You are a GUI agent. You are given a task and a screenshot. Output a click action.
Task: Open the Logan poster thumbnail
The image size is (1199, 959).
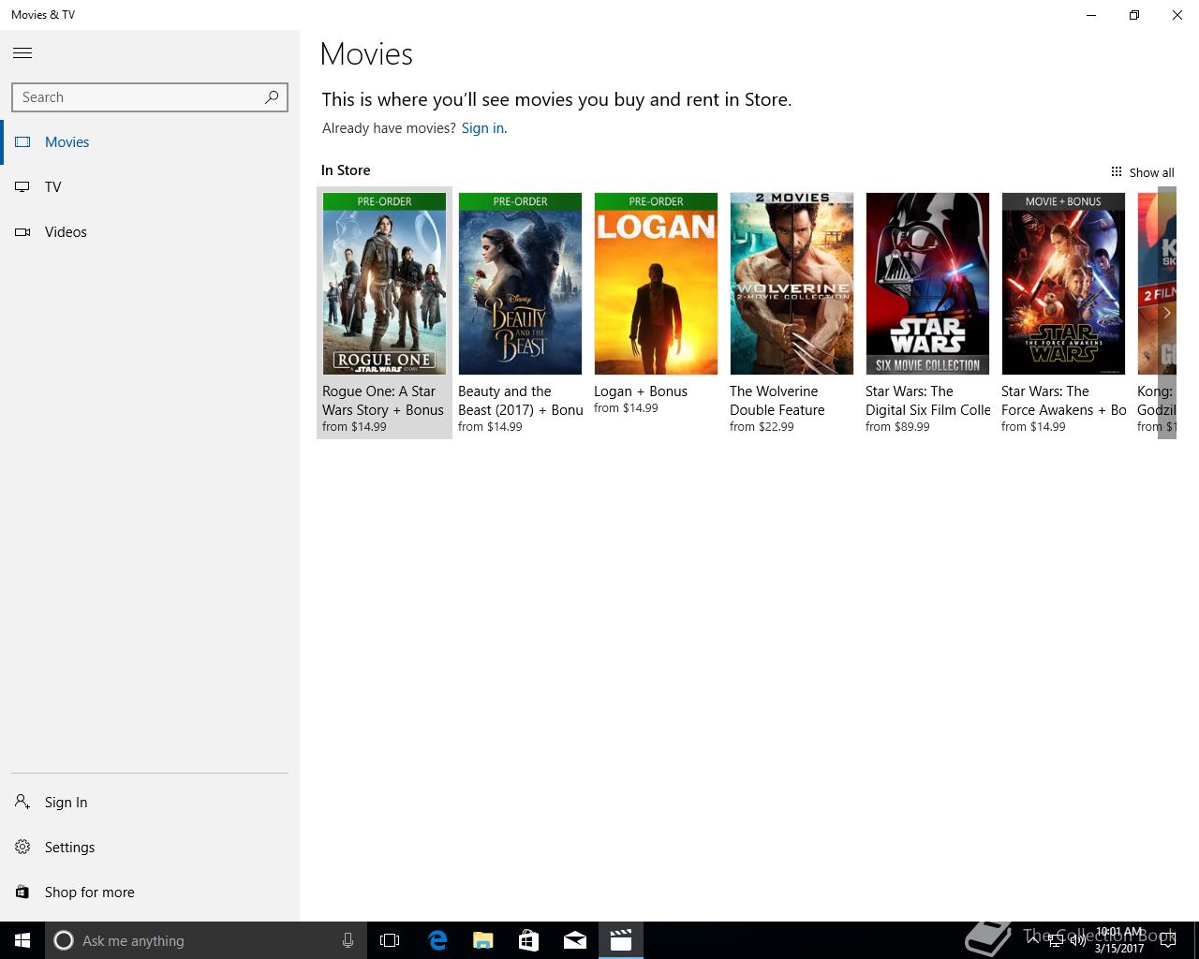click(x=656, y=284)
